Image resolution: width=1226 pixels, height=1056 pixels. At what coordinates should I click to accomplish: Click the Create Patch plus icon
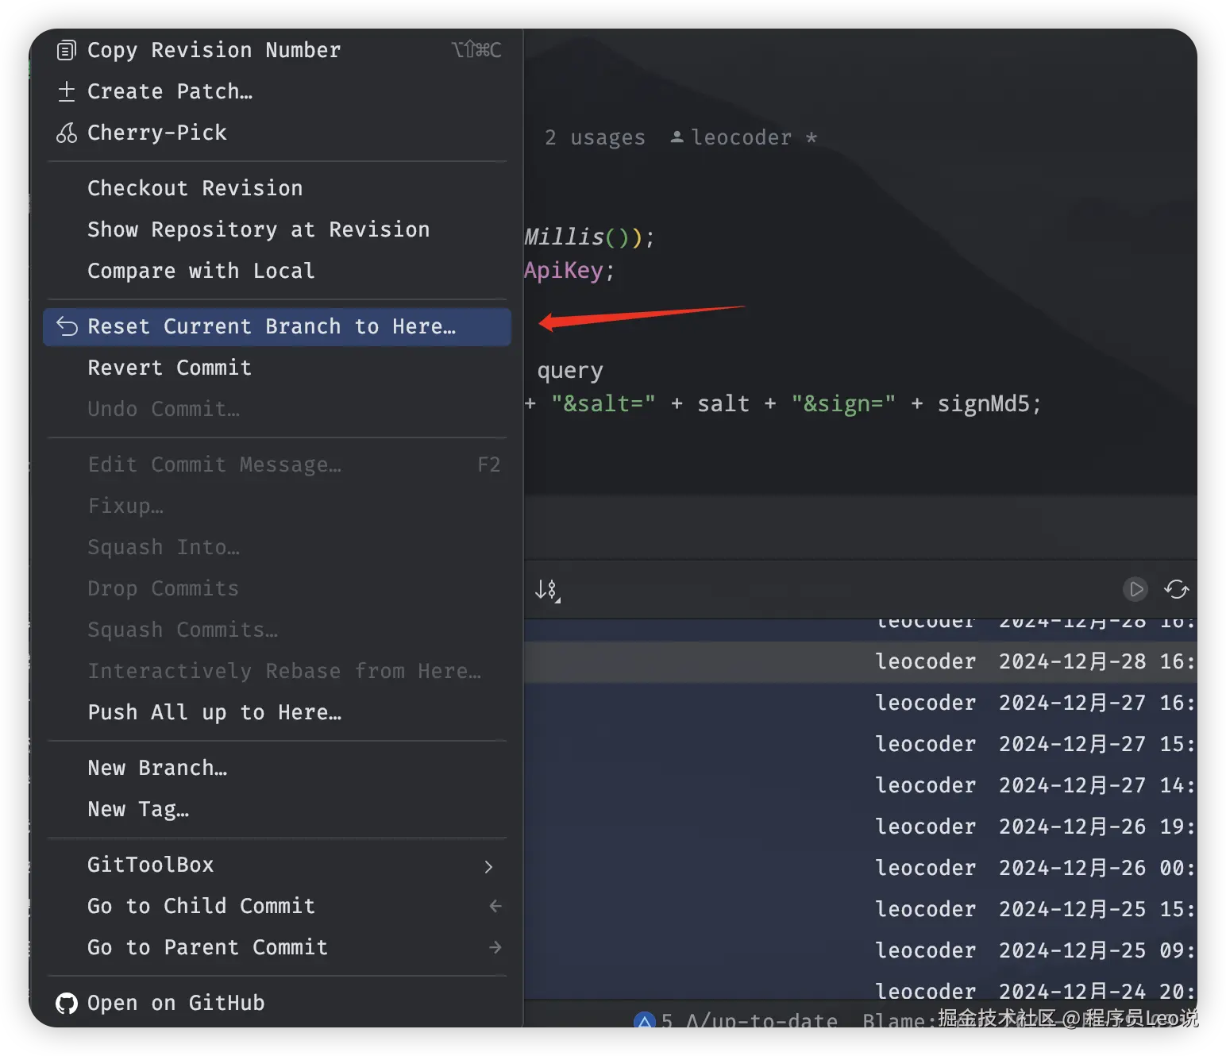click(x=67, y=91)
